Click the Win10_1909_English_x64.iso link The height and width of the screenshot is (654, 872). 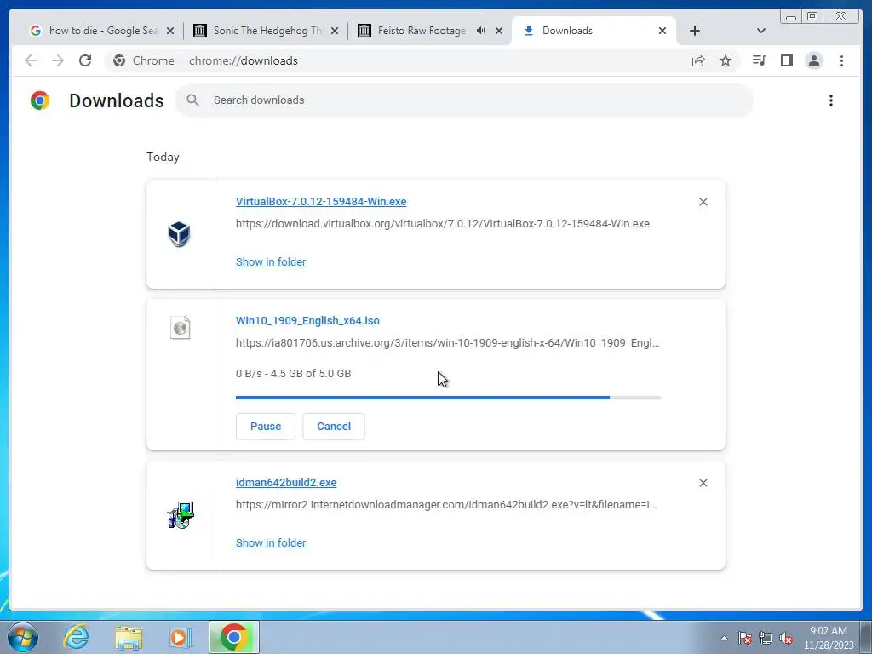pos(307,321)
